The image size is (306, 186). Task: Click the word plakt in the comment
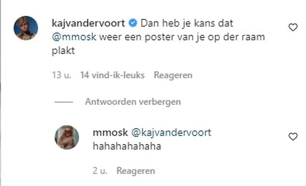coord(63,51)
